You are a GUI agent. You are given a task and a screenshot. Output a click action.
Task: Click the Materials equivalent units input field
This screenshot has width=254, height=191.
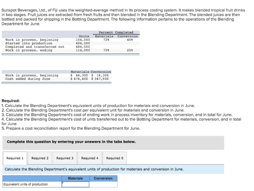pyautogui.click(x=75, y=184)
